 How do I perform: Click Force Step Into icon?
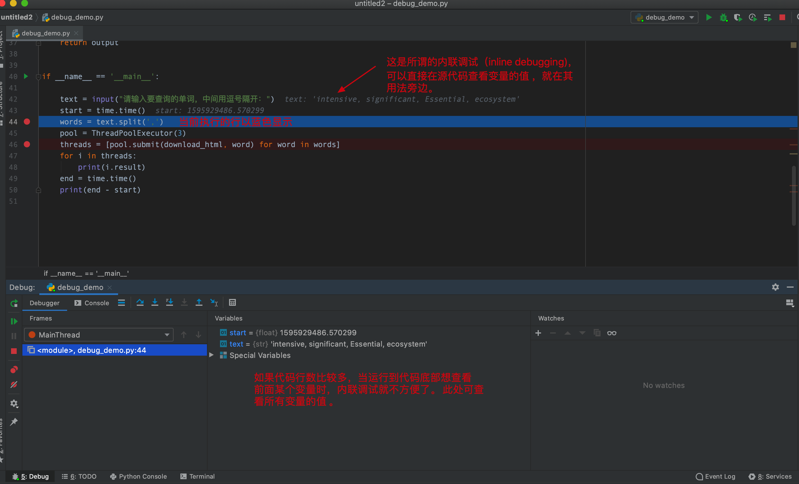[184, 303]
